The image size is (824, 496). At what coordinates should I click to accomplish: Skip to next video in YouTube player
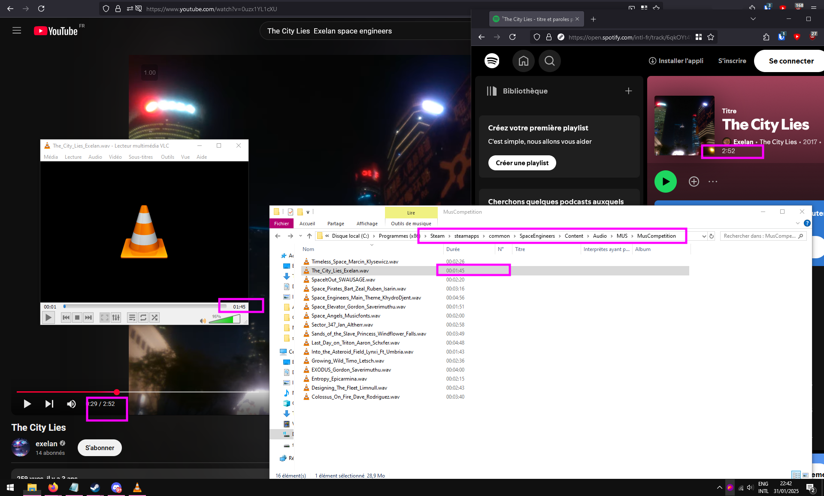click(49, 404)
